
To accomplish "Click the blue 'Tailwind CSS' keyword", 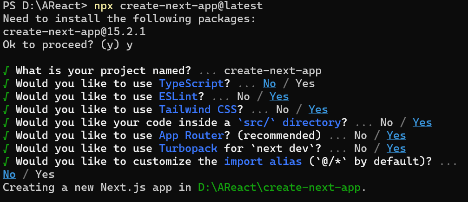I will pos(198,109).
